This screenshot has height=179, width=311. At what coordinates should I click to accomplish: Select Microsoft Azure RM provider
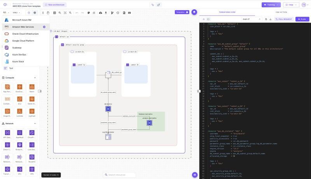coord(26,20)
